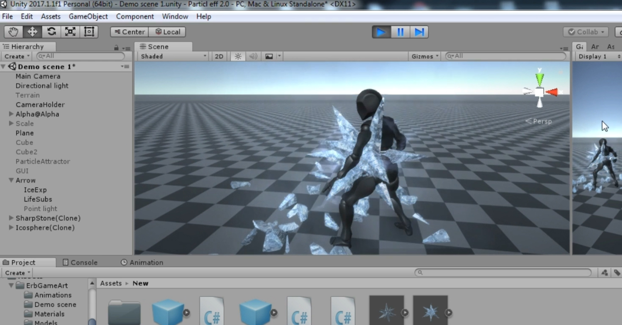Select CameraHolder in Hierarchy
The height and width of the screenshot is (325, 622).
[x=40, y=105]
